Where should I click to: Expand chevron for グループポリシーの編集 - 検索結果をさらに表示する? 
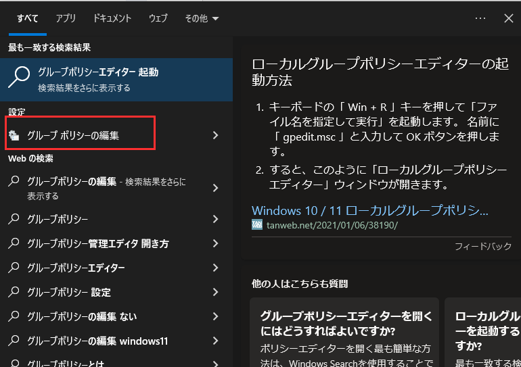pos(215,188)
